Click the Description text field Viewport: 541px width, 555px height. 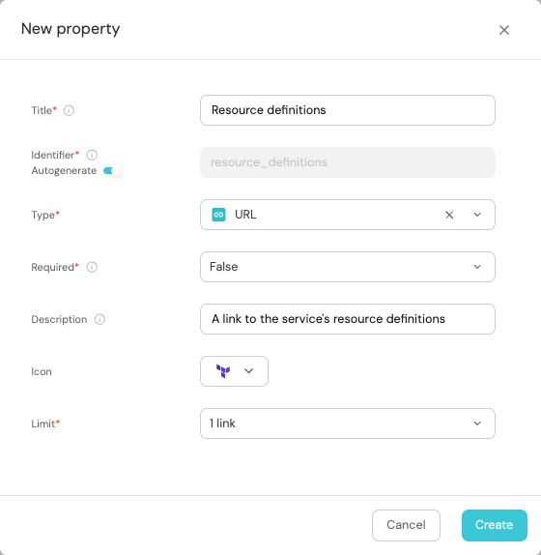coord(348,319)
